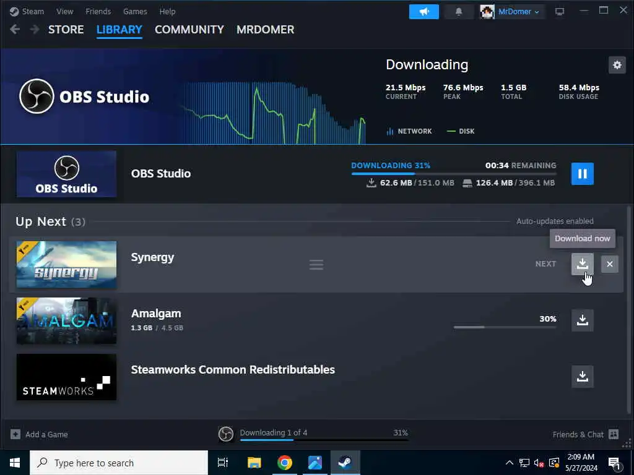Open the Games menu
This screenshot has height=475, width=634.
pos(135,11)
